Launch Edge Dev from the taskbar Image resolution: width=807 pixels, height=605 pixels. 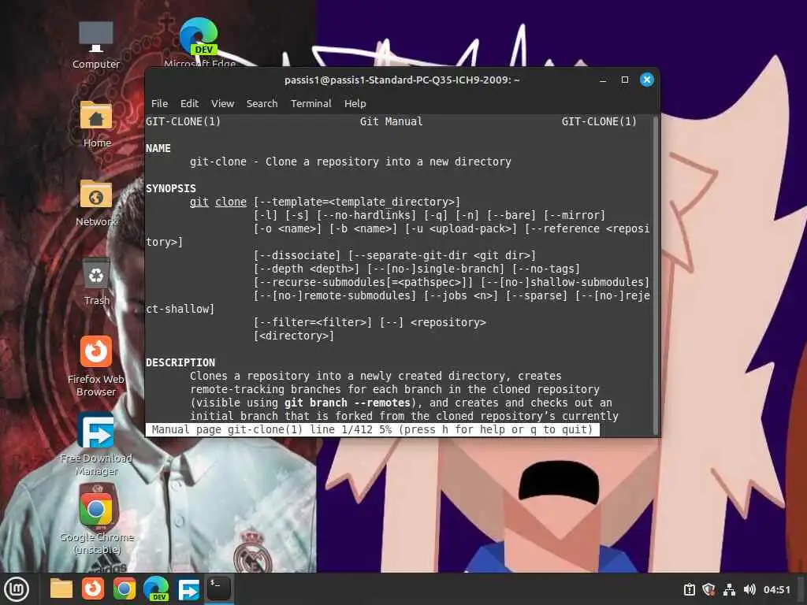[x=156, y=589]
